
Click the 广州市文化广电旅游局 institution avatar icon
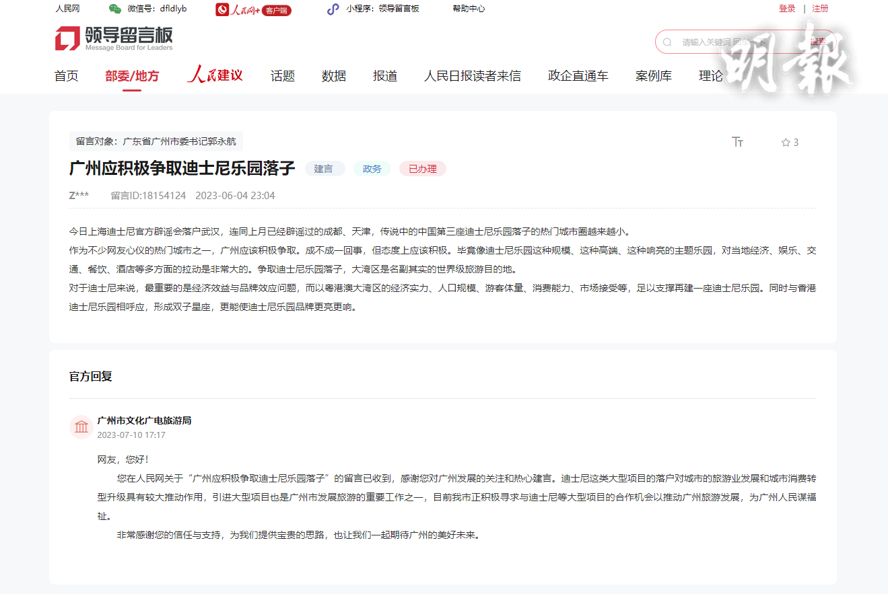[81, 427]
